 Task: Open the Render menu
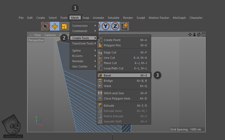(128, 18)
